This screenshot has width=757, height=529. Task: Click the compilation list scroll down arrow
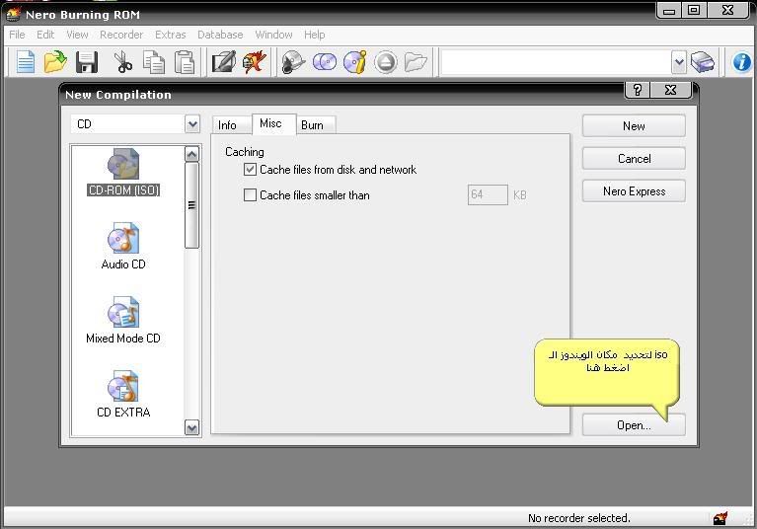192,427
